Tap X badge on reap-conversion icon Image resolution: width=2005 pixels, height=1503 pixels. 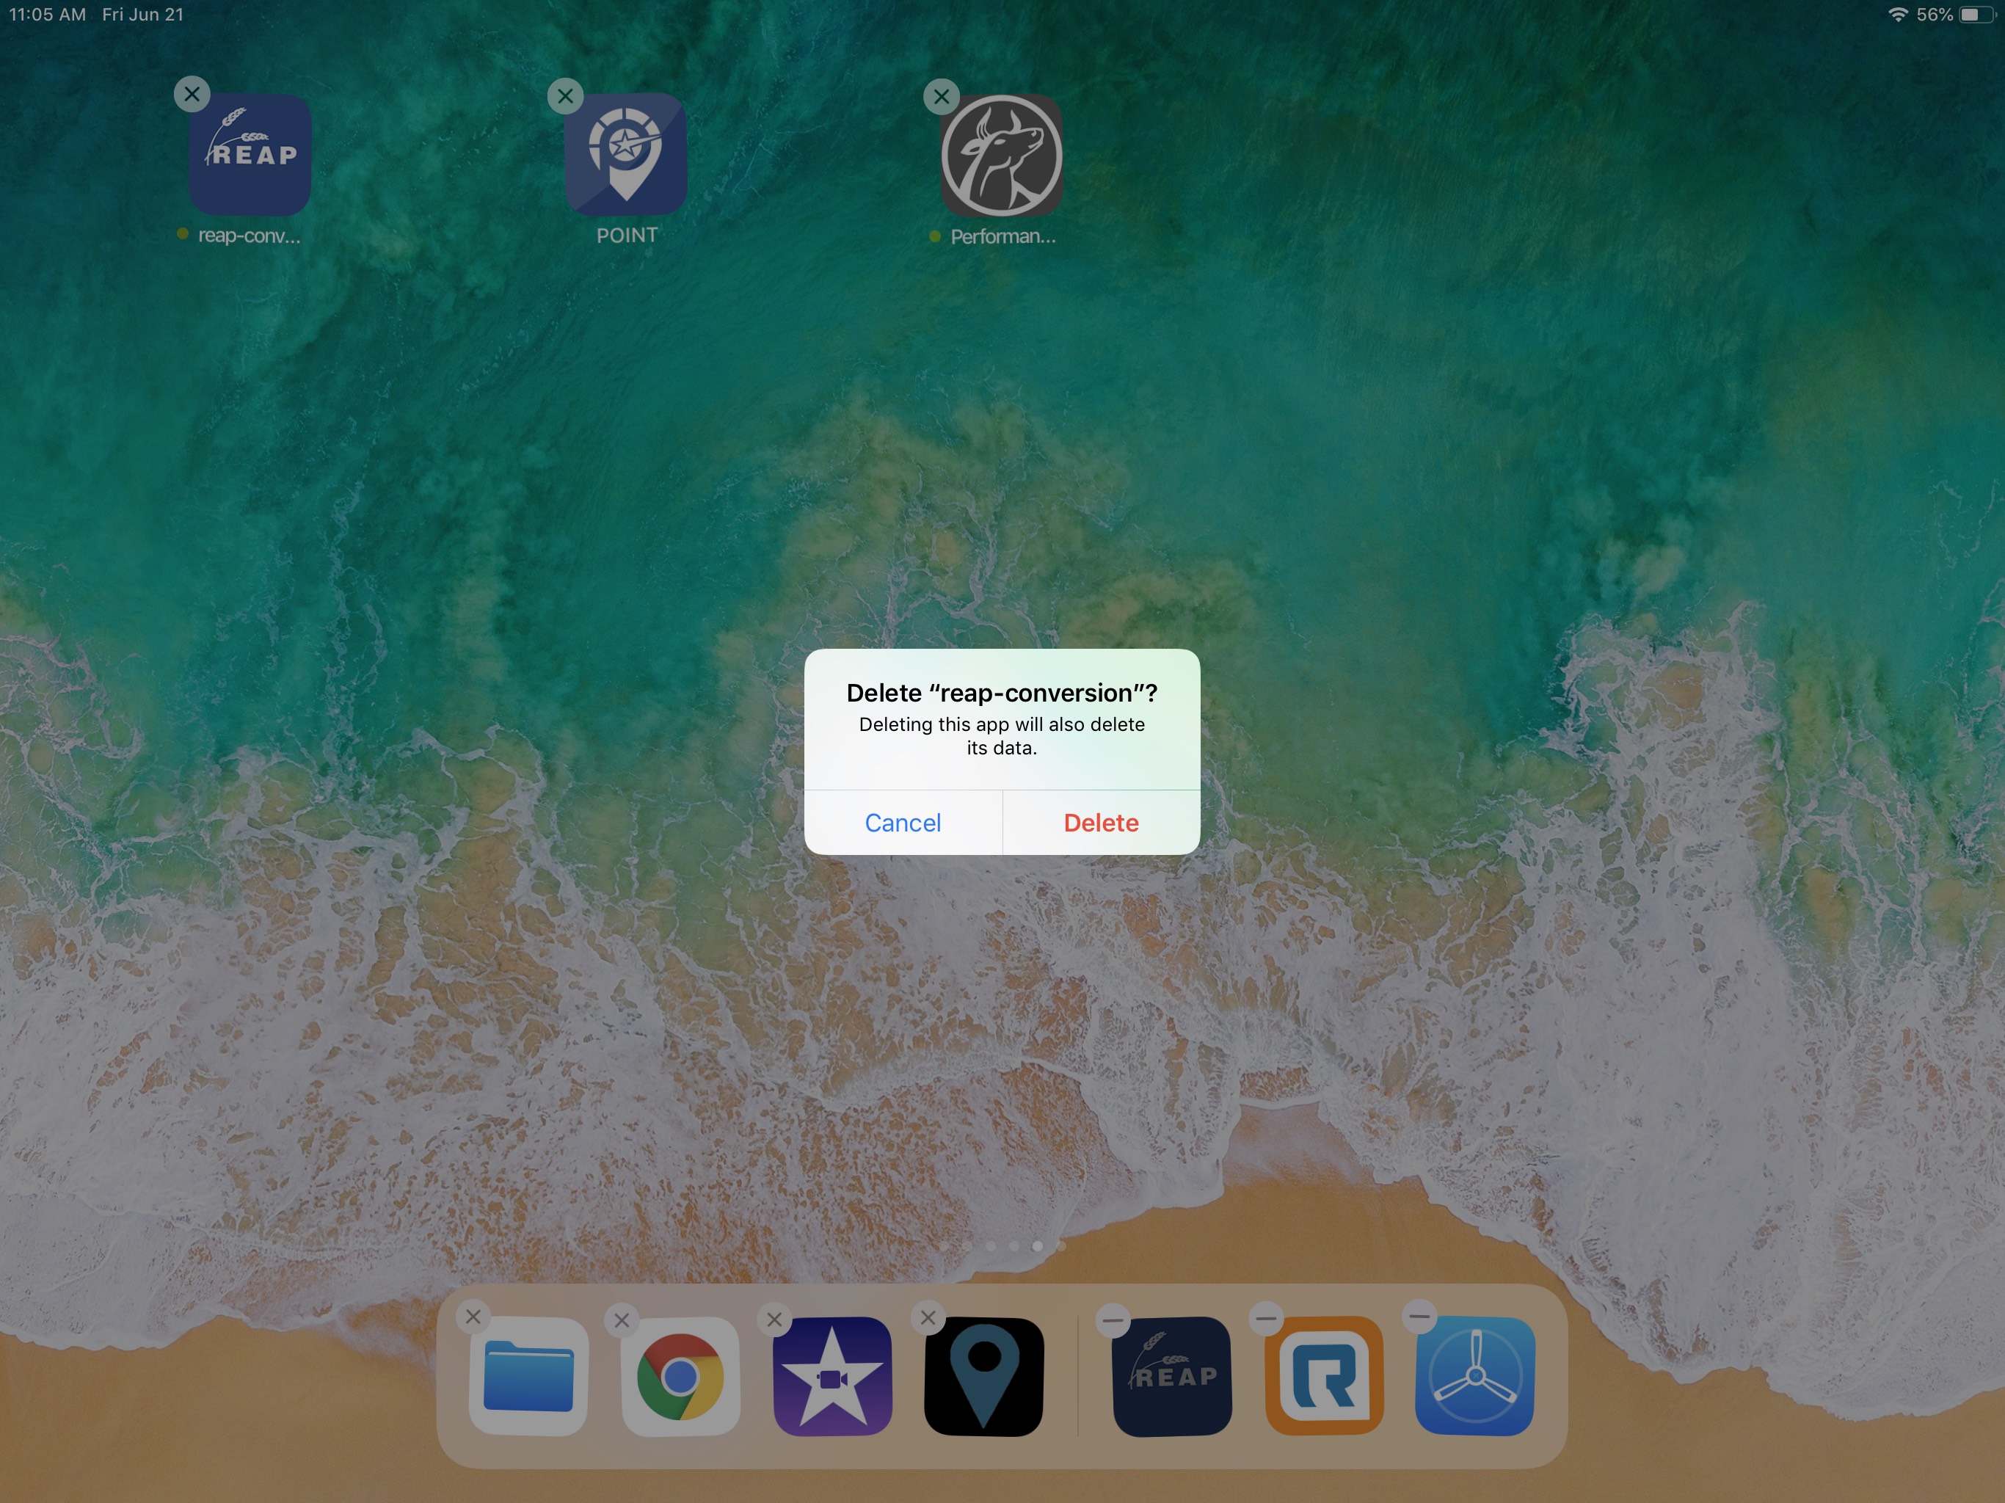[x=192, y=94]
